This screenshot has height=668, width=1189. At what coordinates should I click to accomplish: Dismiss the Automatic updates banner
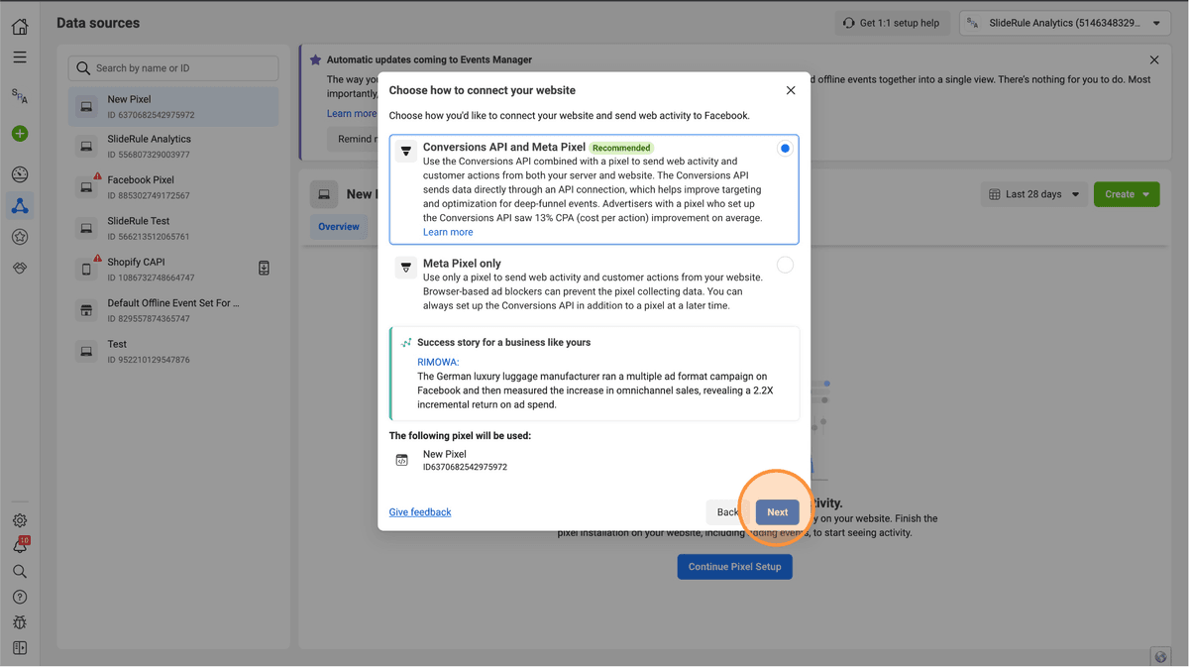click(x=1154, y=60)
